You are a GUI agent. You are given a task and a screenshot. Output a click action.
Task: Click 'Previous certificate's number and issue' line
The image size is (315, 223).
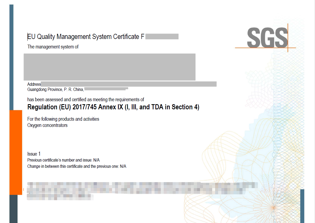pos(63,160)
